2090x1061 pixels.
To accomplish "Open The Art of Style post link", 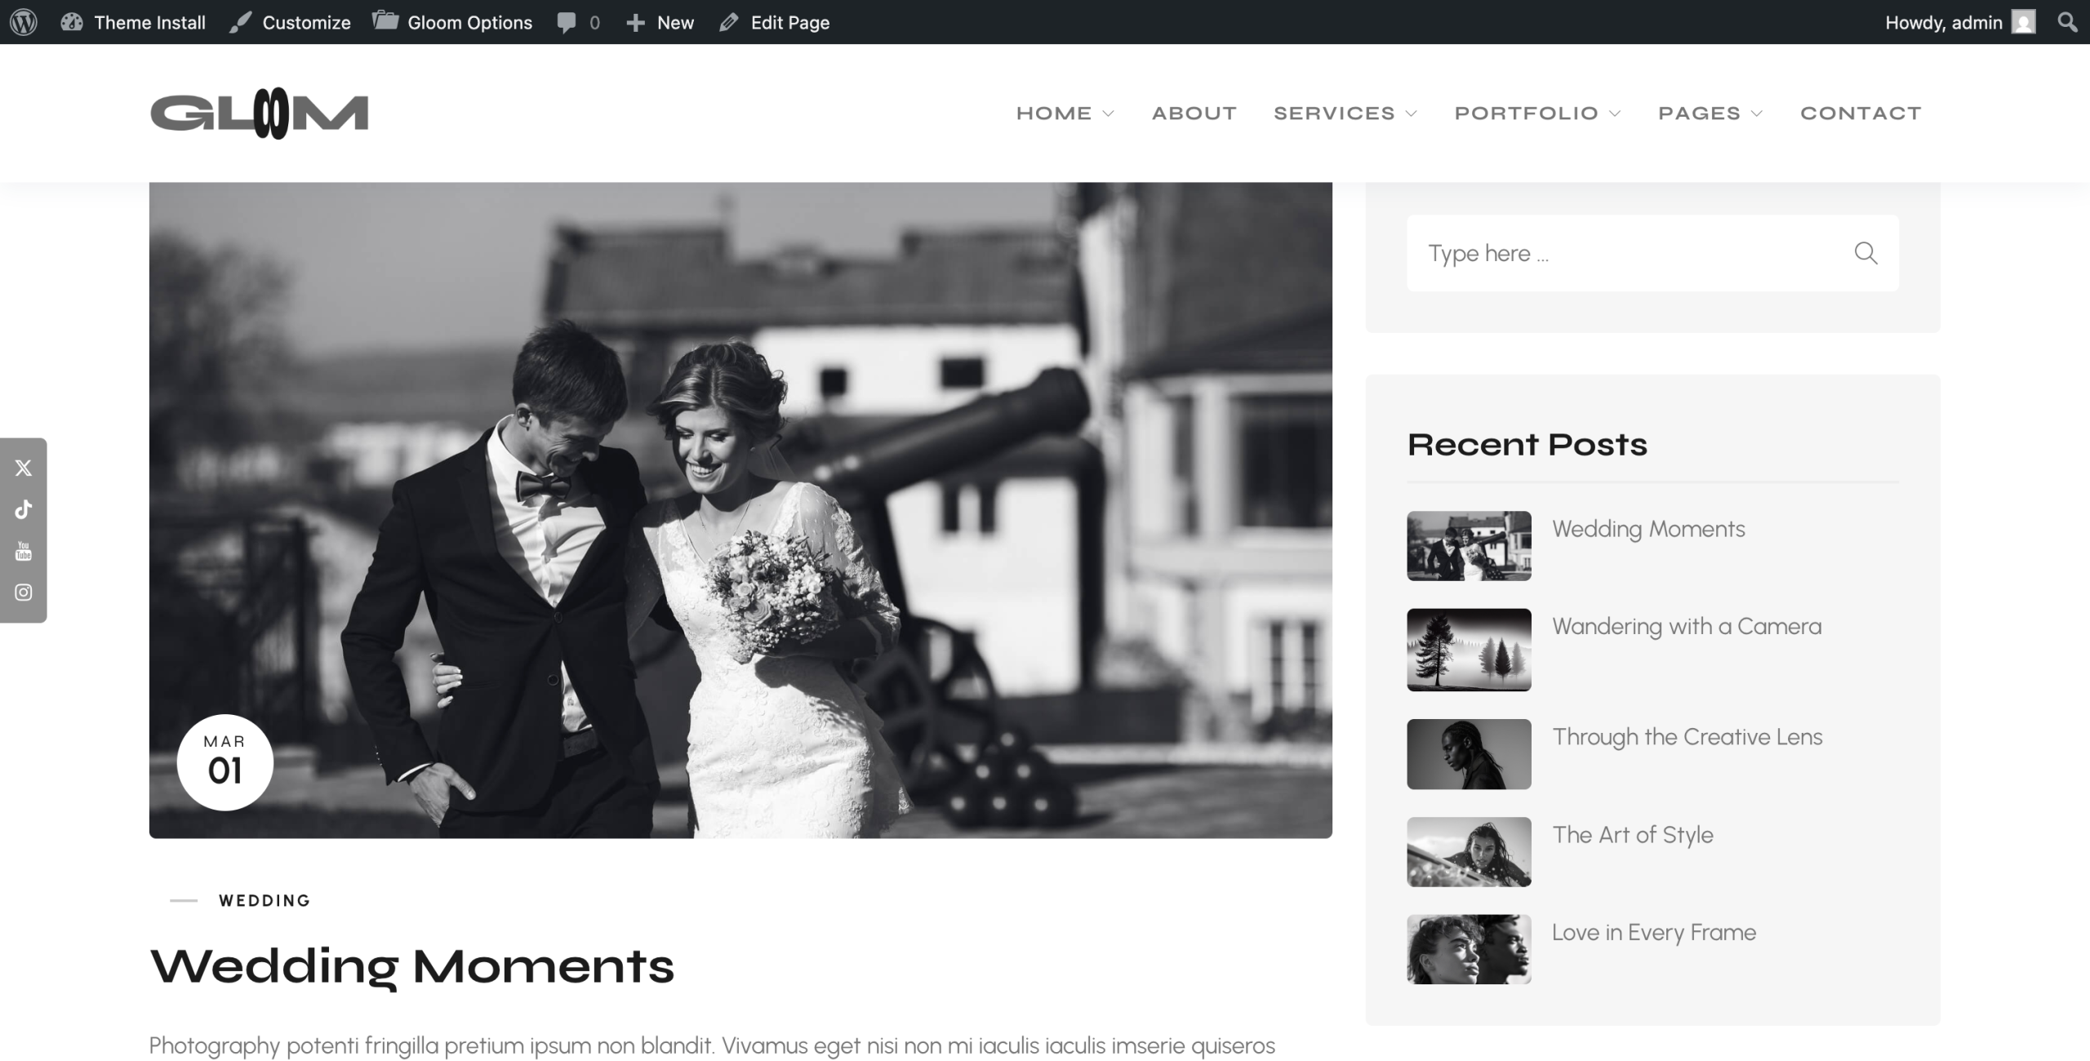I will 1633,835.
